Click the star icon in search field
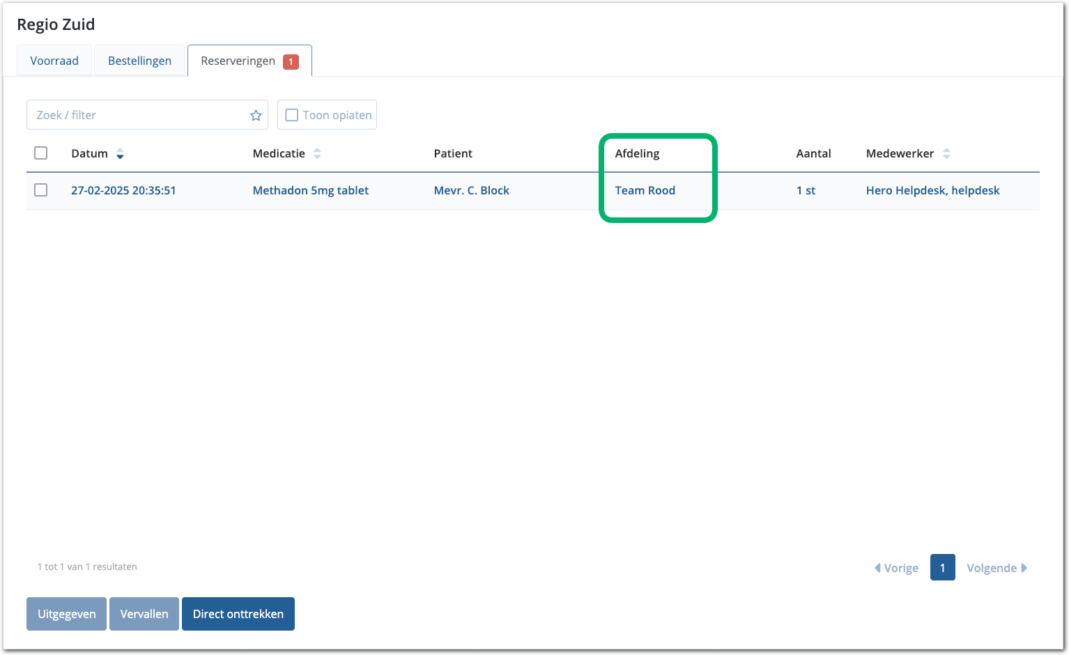The height and width of the screenshot is (655, 1069). [256, 116]
